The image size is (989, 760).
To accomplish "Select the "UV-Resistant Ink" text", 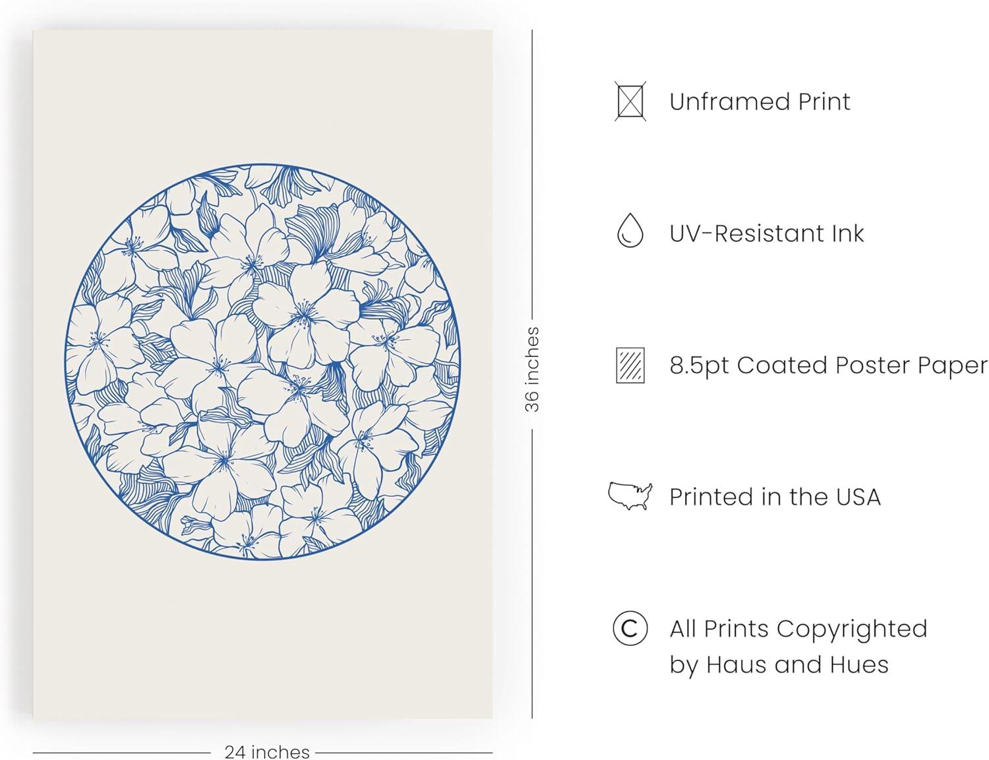I will pyautogui.click(x=767, y=234).
